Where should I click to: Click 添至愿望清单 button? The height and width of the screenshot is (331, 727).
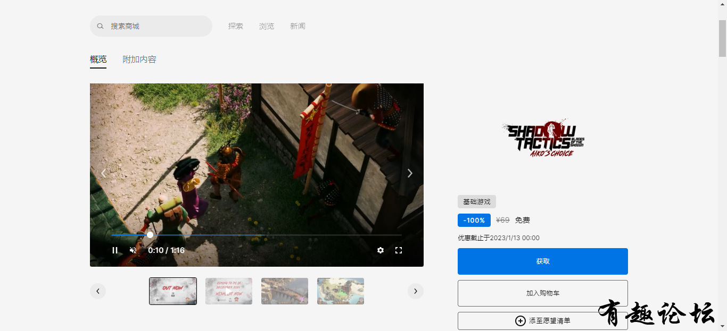(543, 321)
